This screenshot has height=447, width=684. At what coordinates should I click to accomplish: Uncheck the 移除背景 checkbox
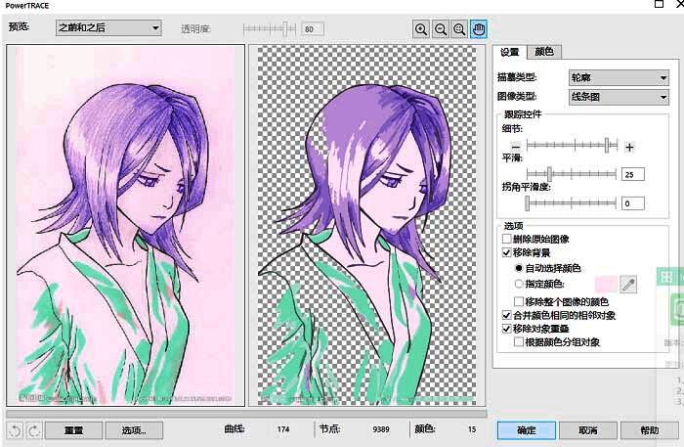506,252
